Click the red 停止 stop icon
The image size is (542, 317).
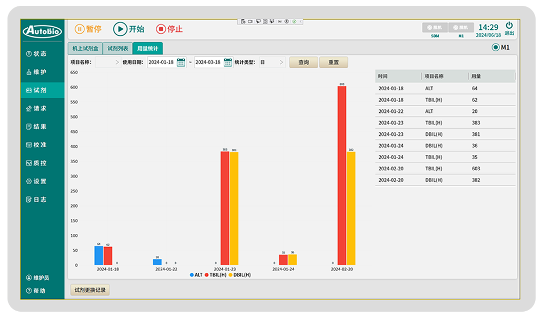point(161,29)
